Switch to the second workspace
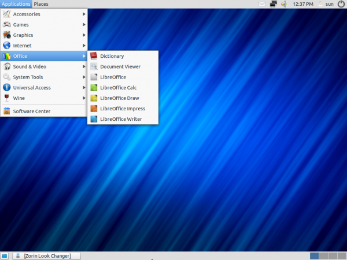Screen dimensions: 347x260 (323, 256)
